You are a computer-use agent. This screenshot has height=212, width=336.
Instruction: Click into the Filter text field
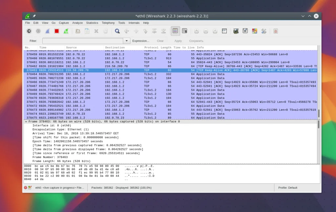point(82,41)
